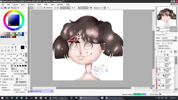Screen dimensions: 178x100
Task: Hide Layer26 using its eye icon
Action: click(159, 80)
